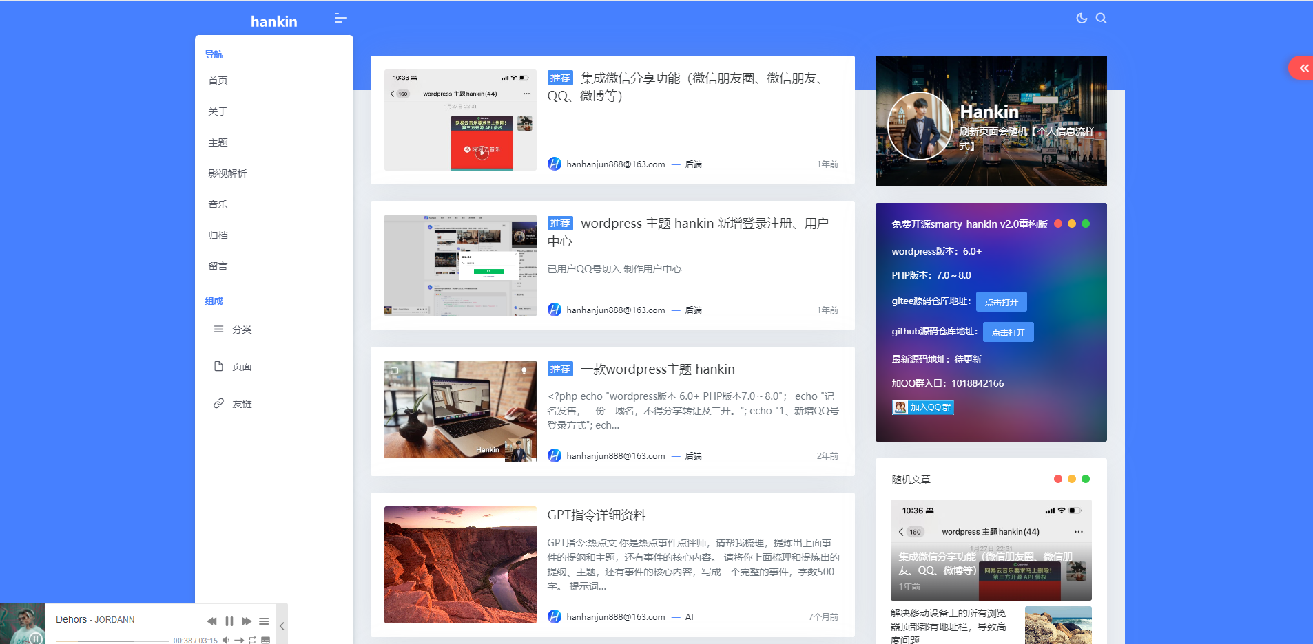The height and width of the screenshot is (644, 1313).
Task: Click the Dehors - JORDANN track title
Action: tap(95, 619)
